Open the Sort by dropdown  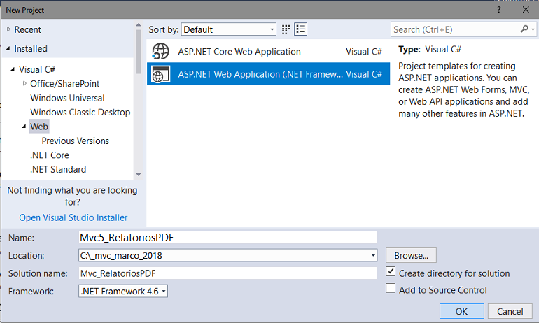(x=271, y=29)
